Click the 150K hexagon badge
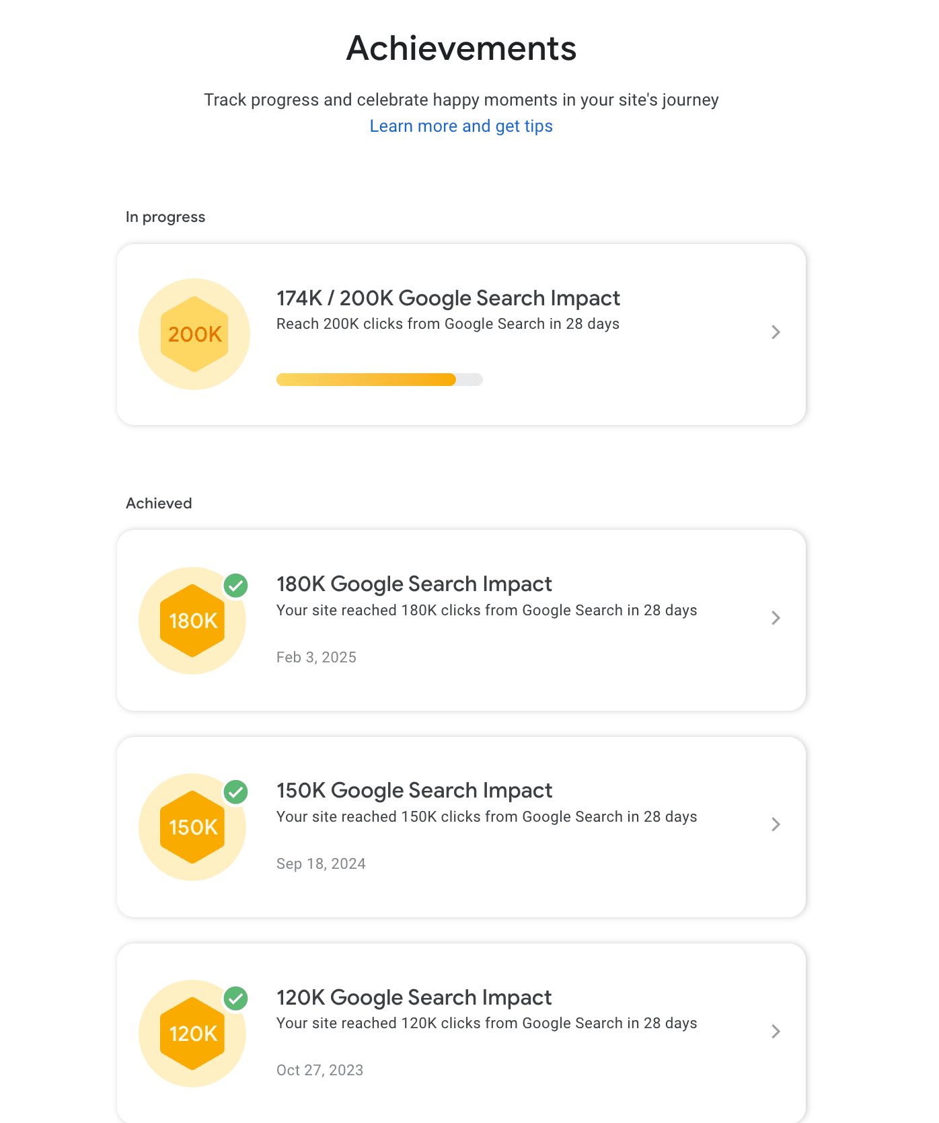The width and height of the screenshot is (939, 1123). (191, 826)
